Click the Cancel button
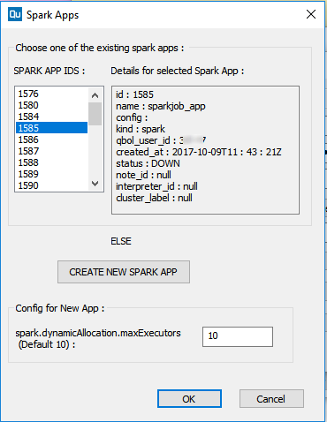This screenshot has width=327, height=422. (x=271, y=399)
